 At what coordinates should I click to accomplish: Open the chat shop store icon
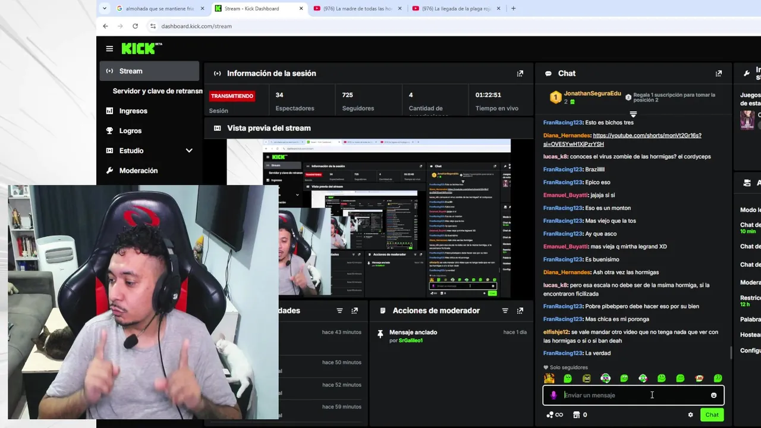576,415
